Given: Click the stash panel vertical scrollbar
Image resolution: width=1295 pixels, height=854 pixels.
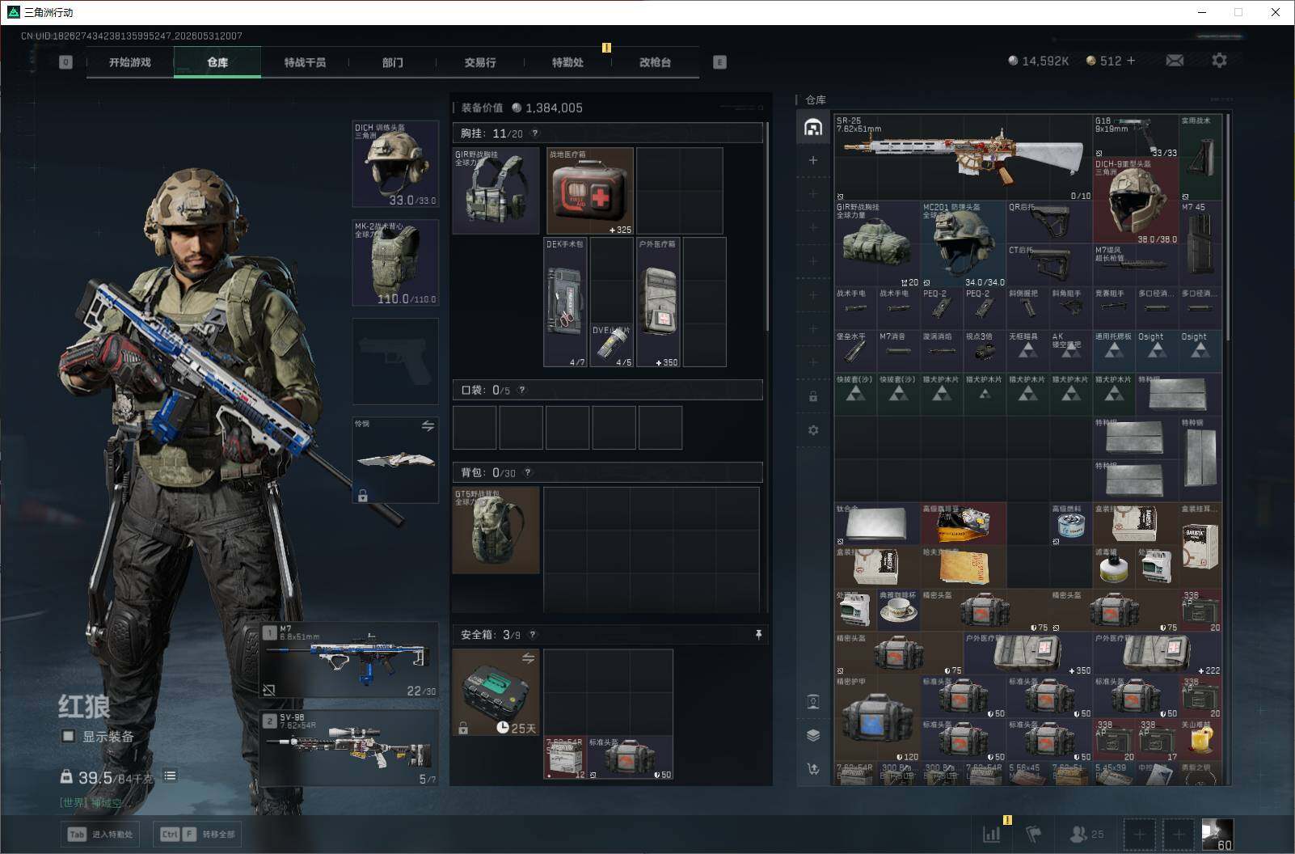Looking at the screenshot, I should click(x=1228, y=226).
